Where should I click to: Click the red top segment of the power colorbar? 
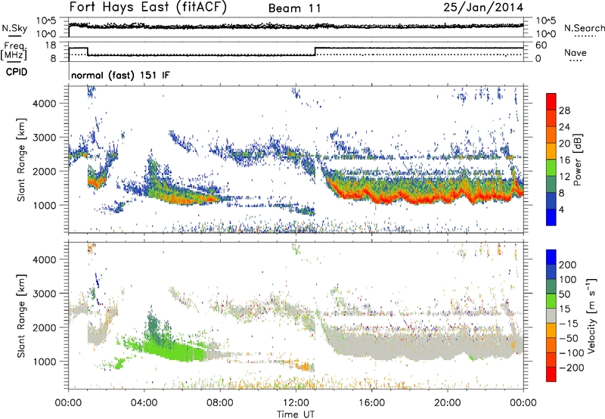[551, 102]
